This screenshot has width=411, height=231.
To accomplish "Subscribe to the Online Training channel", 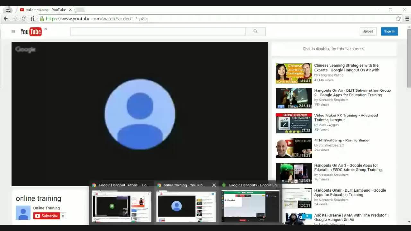I will [47, 216].
